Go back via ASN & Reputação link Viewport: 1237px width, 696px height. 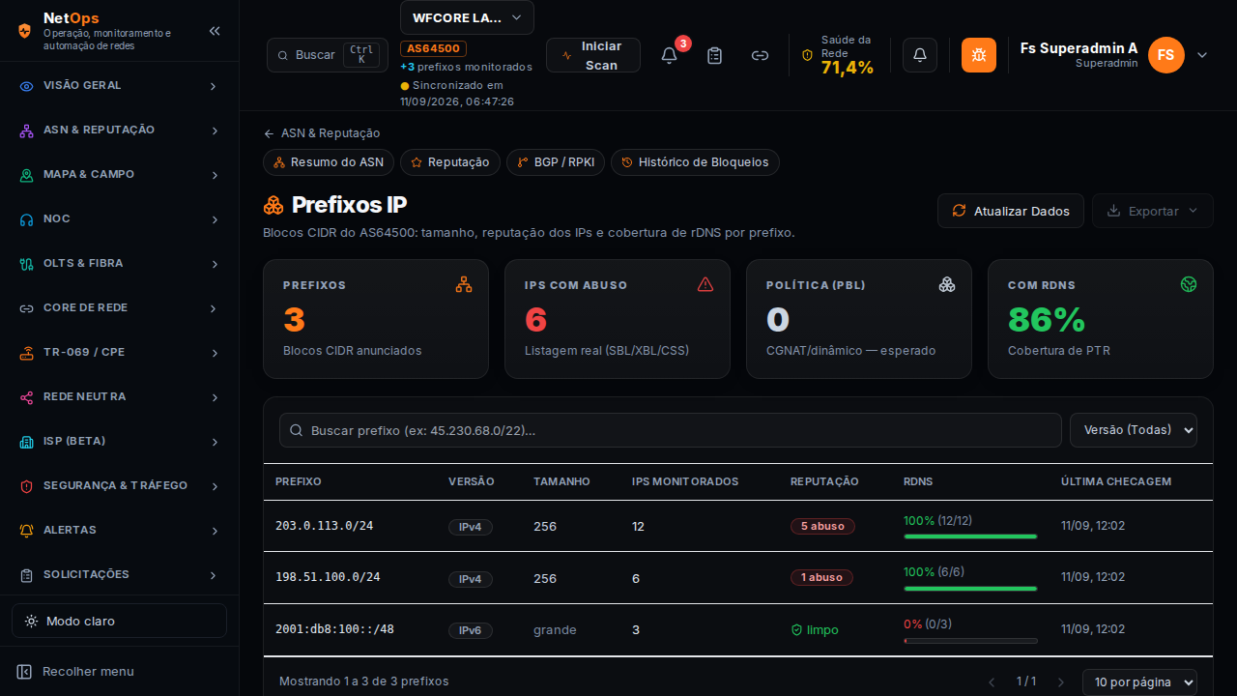pyautogui.click(x=322, y=133)
